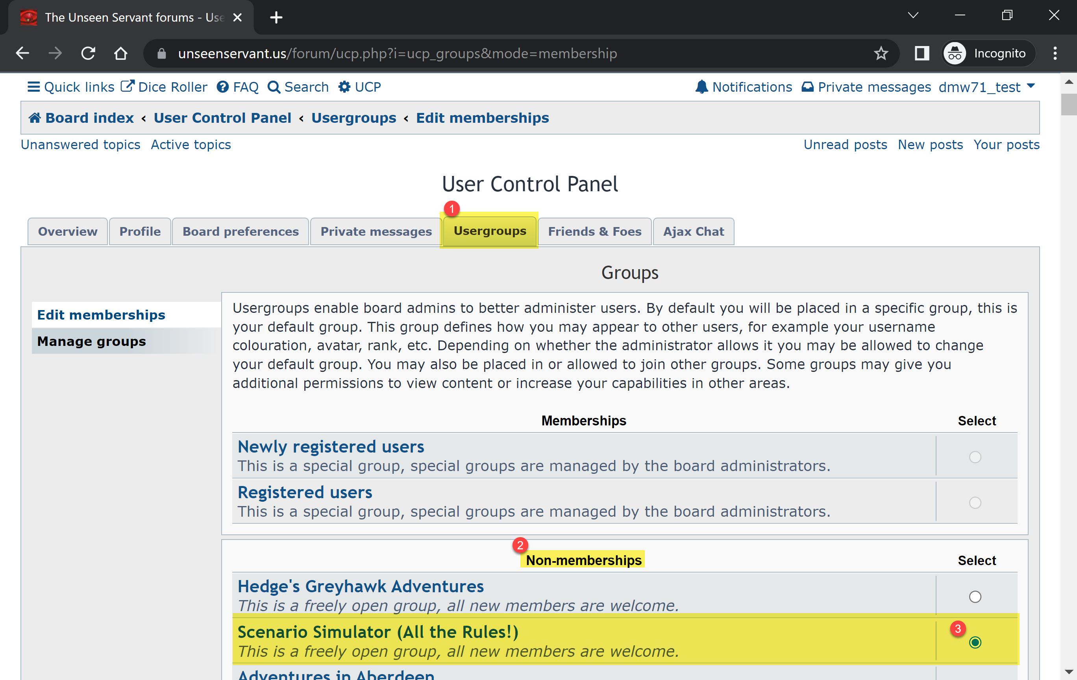Image resolution: width=1077 pixels, height=680 pixels.
Task: Switch to the Friends & Foes tab
Action: pos(594,231)
